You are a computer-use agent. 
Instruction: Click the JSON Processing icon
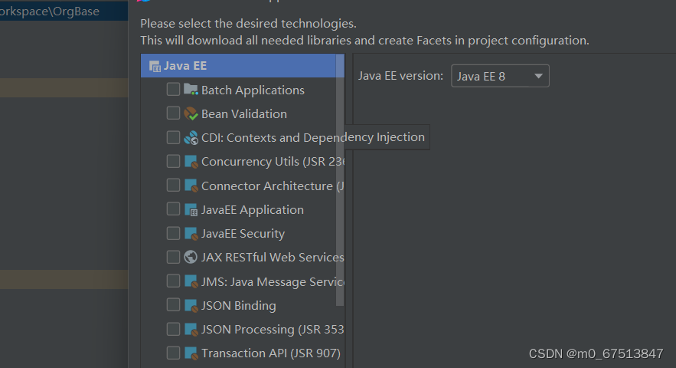tap(191, 330)
